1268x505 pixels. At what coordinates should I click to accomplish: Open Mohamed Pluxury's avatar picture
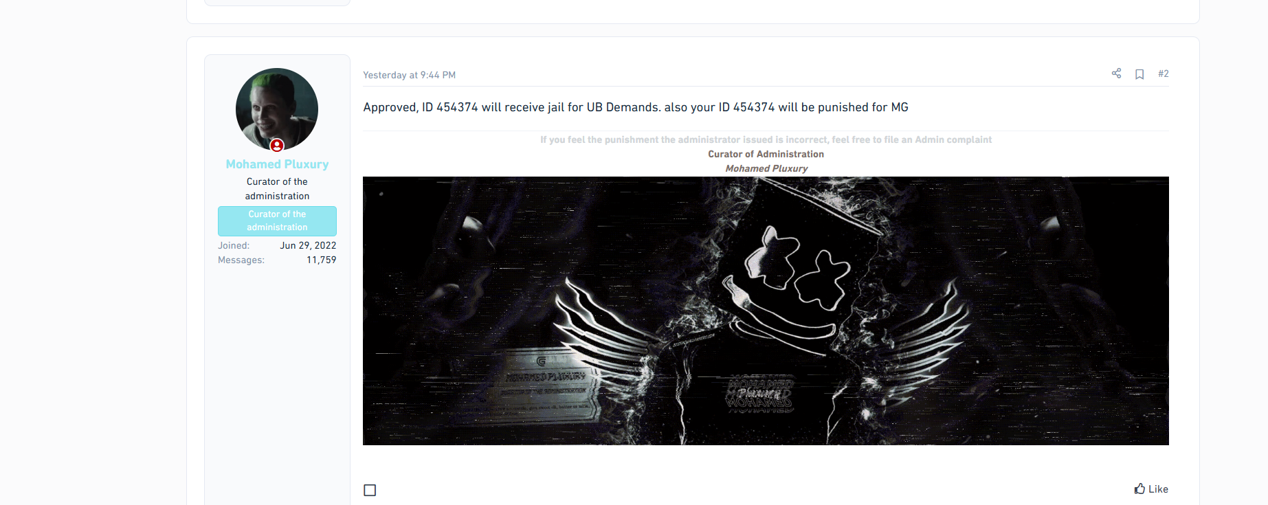click(277, 109)
